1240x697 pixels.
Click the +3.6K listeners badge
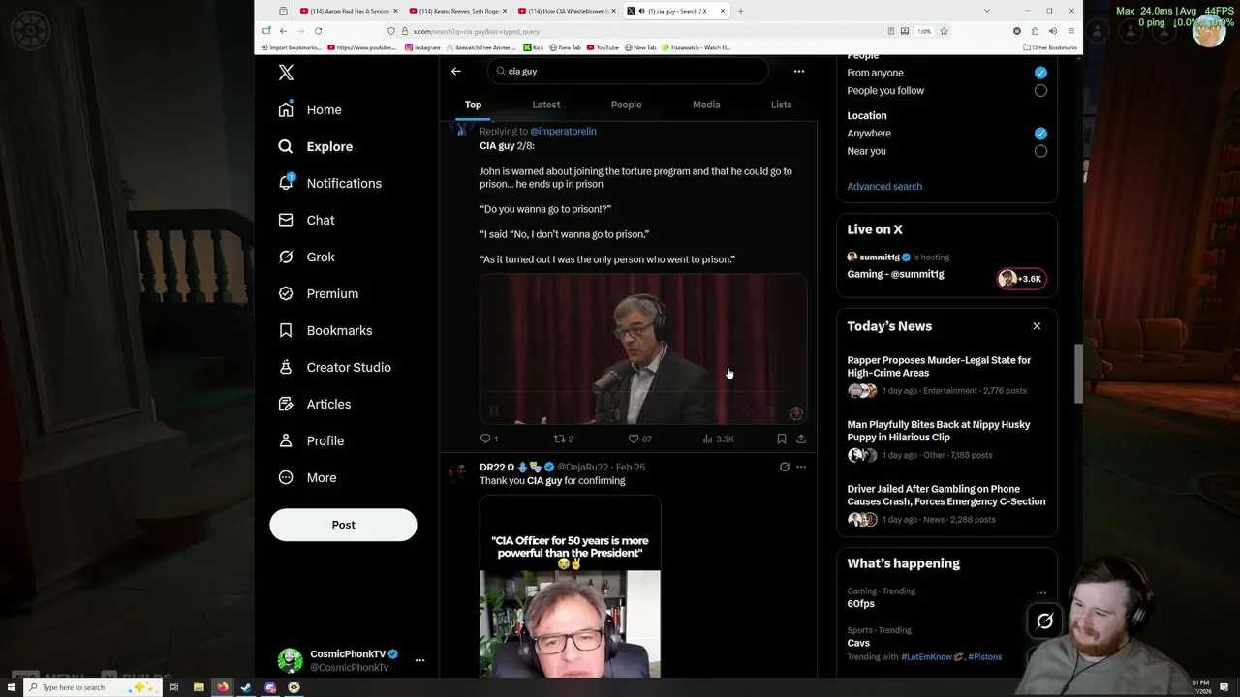point(1021,279)
